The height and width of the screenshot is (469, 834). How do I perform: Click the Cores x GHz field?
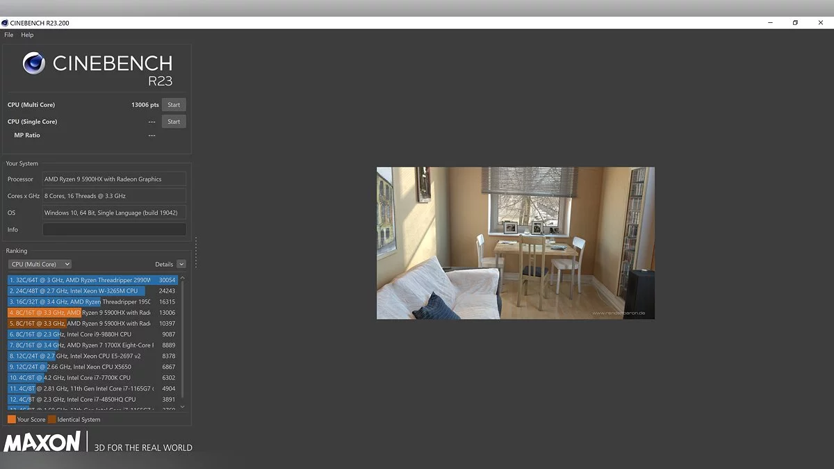(114, 196)
